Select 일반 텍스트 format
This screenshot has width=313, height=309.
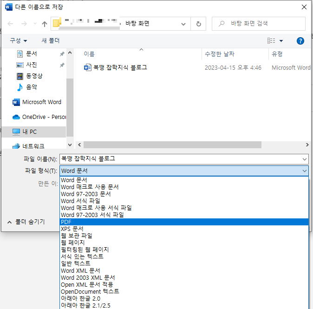[x=184, y=263]
